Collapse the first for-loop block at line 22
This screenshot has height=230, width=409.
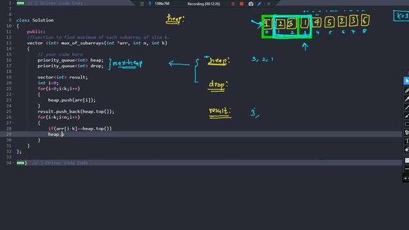pos(13,95)
